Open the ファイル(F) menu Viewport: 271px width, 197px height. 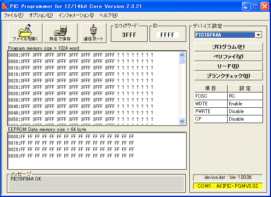[x=14, y=15]
